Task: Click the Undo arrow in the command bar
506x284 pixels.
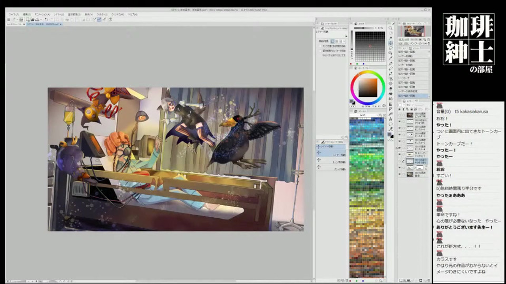Action: (x=46, y=19)
